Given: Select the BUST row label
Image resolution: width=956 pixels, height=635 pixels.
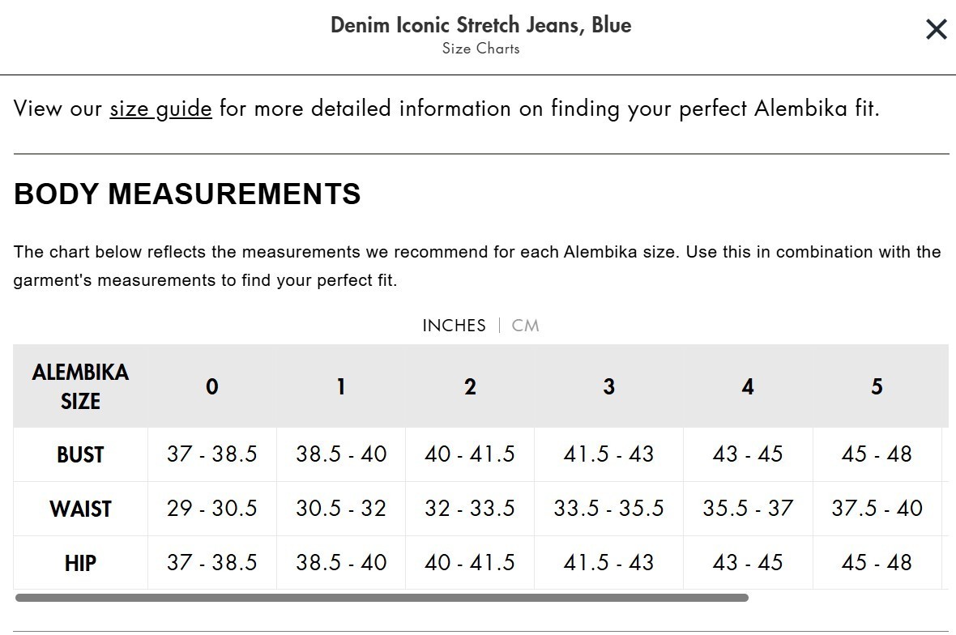Looking at the screenshot, I should (80, 455).
